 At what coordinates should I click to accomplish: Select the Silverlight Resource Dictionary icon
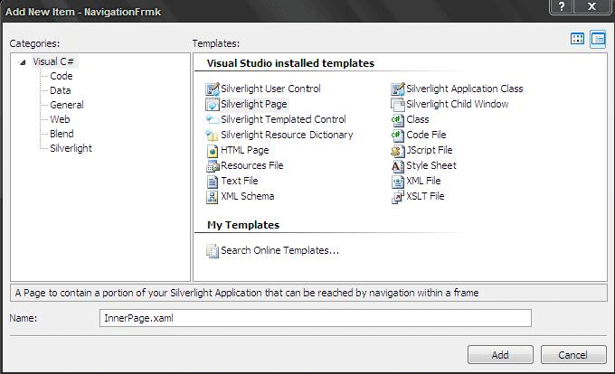pos(213,136)
